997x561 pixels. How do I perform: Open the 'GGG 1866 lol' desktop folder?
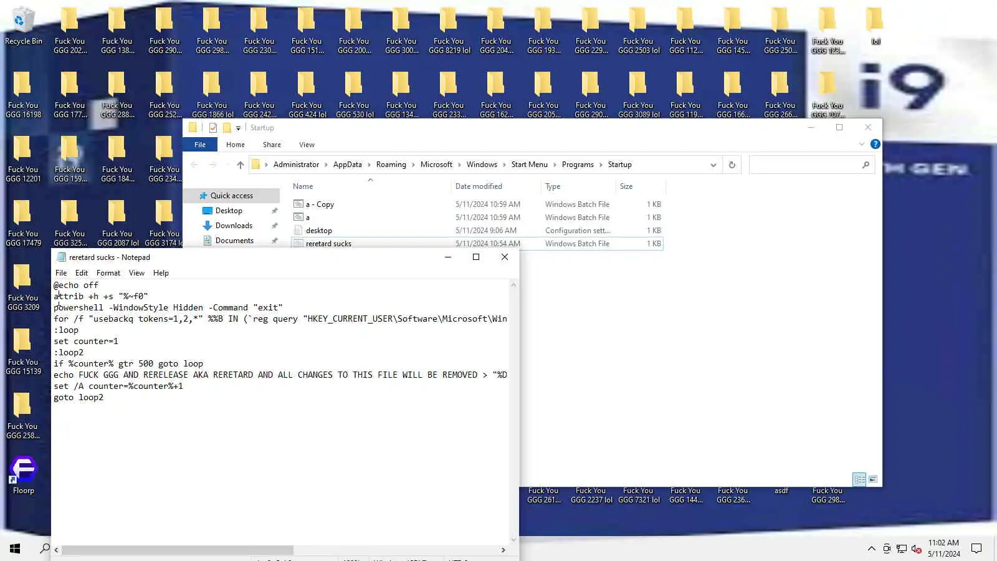point(212,95)
